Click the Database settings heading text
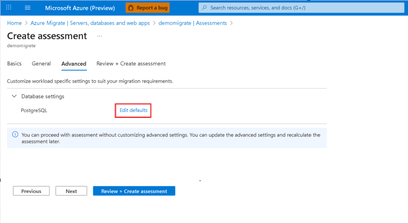This screenshot has height=223, width=408. (43, 97)
